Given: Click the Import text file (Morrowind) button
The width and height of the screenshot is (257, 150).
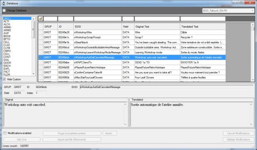Looking at the screenshot, I should 72,140.
